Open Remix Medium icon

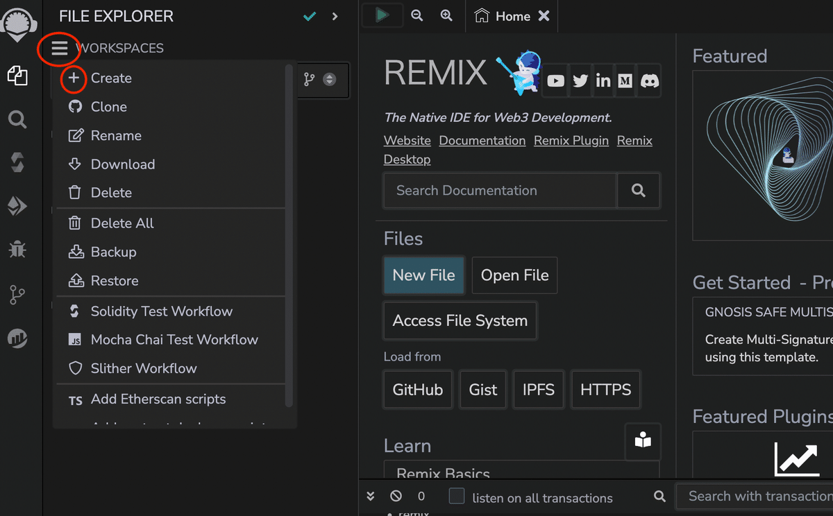click(625, 81)
